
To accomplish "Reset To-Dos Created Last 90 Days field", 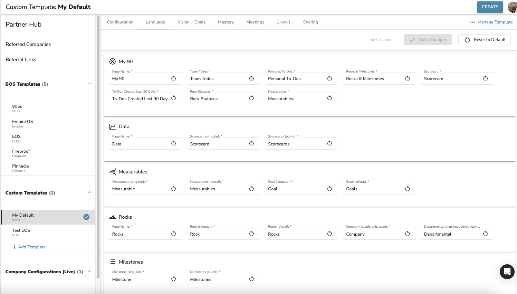I will (x=174, y=98).
